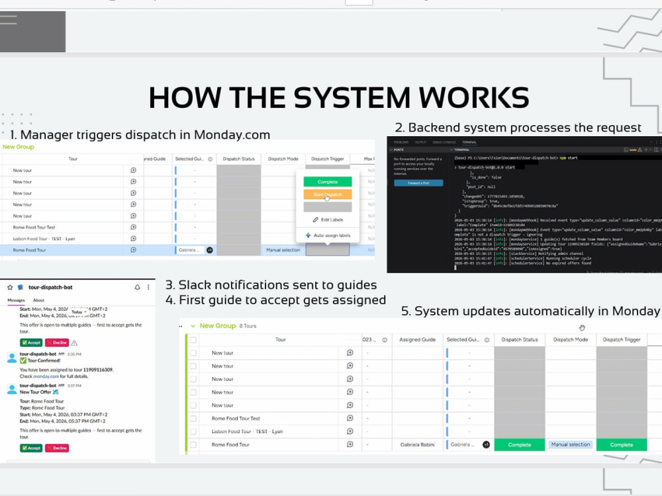Click the terminal warning triangle icon in VS Code

pos(639,149)
